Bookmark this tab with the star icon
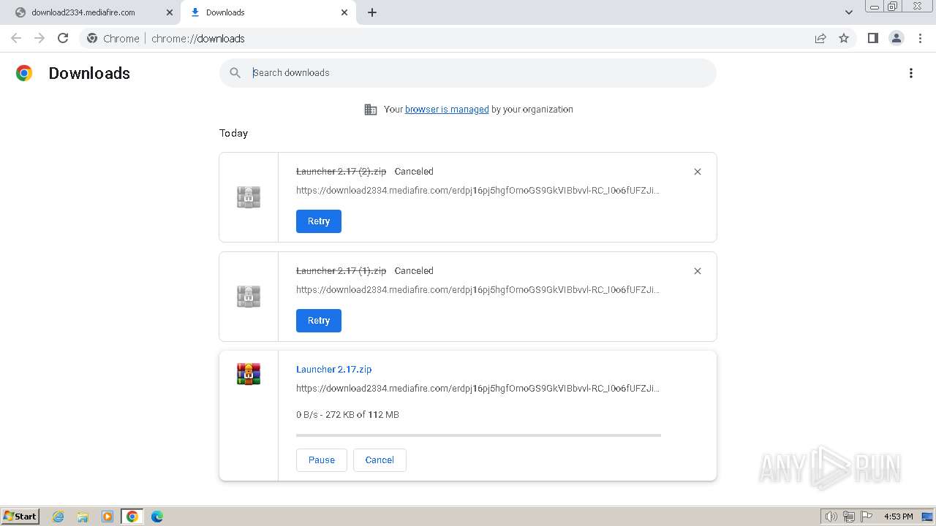The width and height of the screenshot is (936, 526). point(844,38)
